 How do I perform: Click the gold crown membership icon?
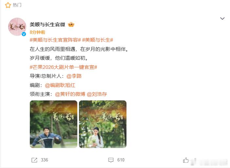[x=71, y=25]
